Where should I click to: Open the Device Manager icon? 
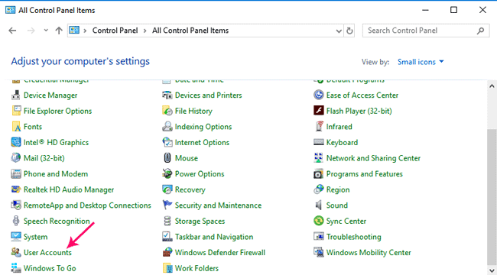[x=16, y=95]
